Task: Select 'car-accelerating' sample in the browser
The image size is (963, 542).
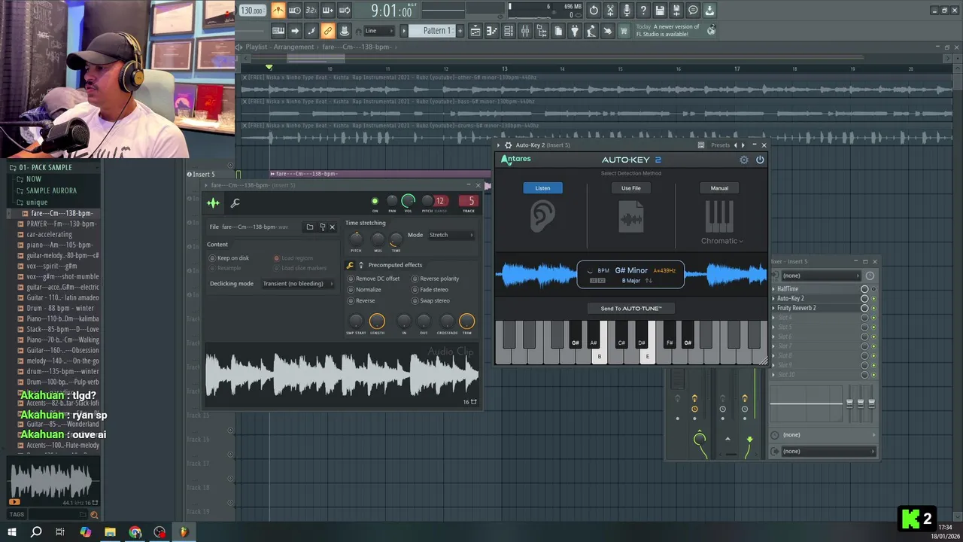Action: point(50,234)
